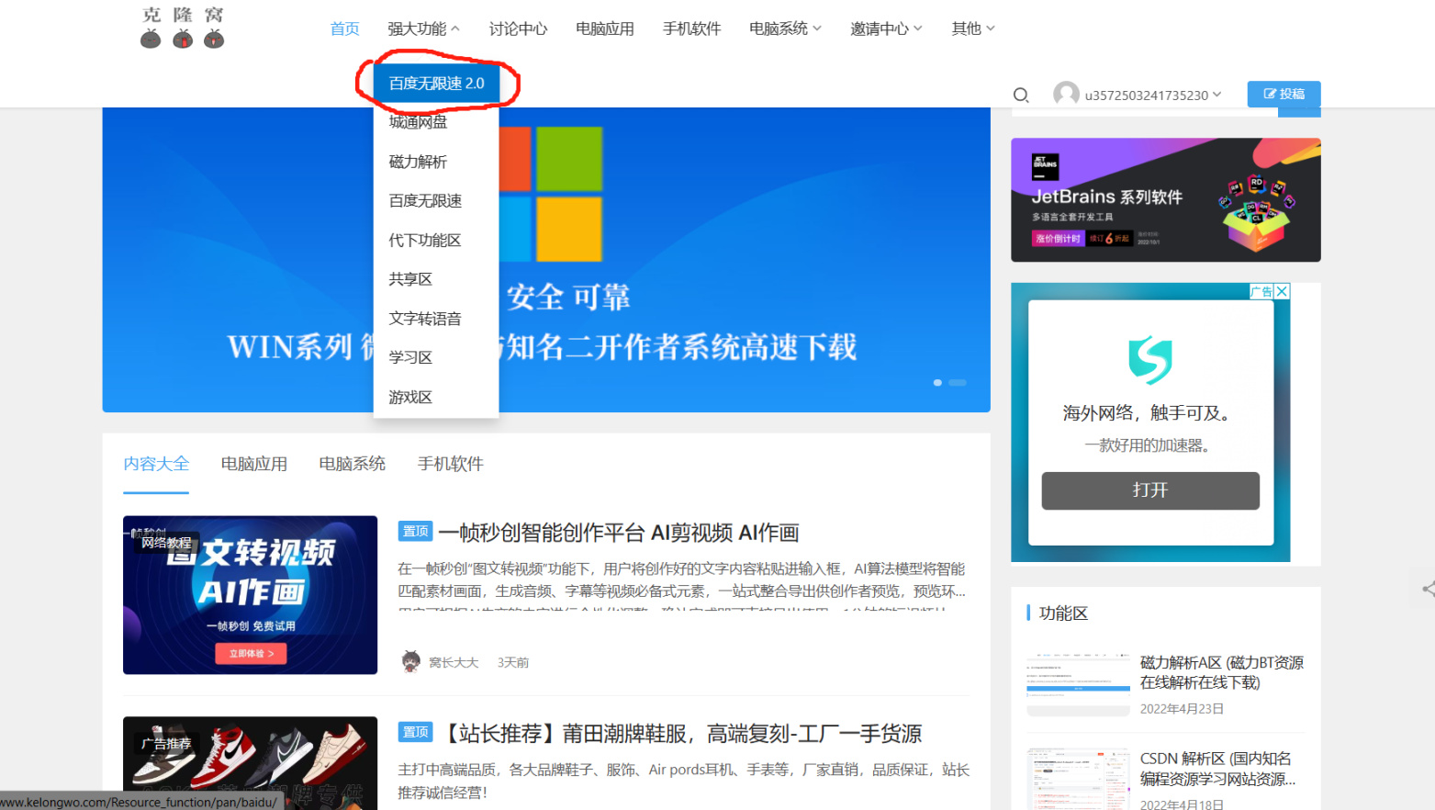1435x810 pixels.
Task: Click the 置顶 badge on the 站长推荐 article
Action: 415,732
